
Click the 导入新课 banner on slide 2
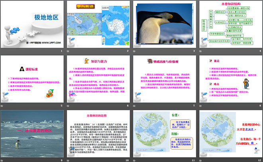(86, 6)
